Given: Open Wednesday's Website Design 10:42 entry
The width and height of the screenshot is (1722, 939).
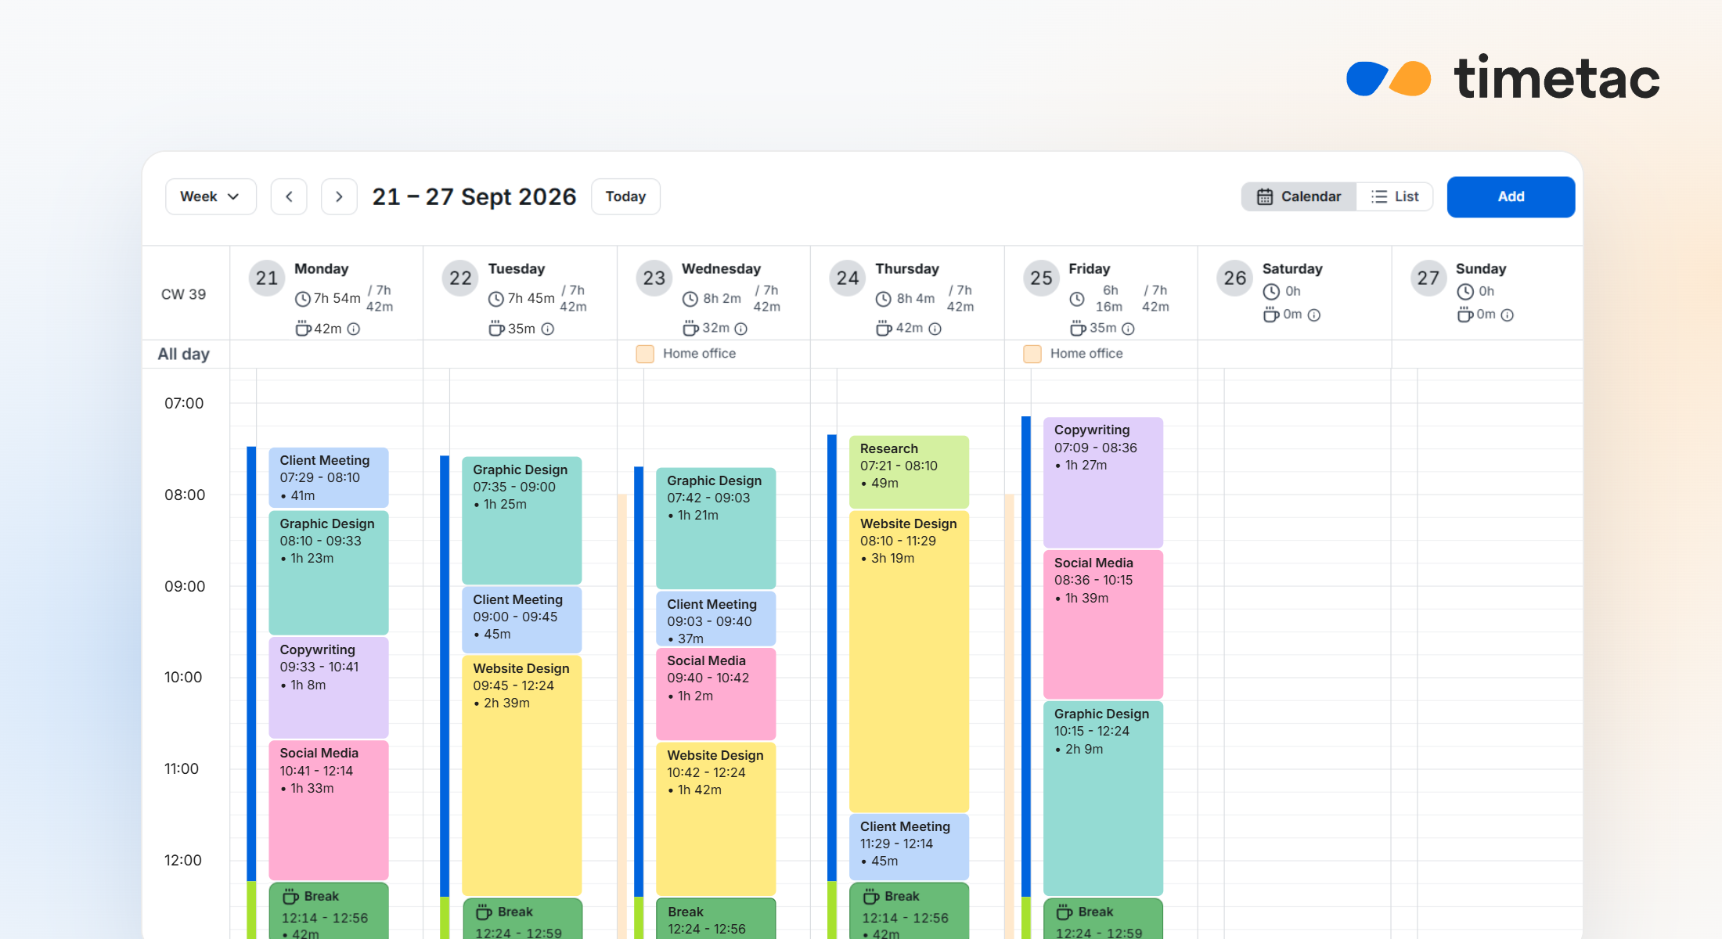Looking at the screenshot, I should 715,818.
